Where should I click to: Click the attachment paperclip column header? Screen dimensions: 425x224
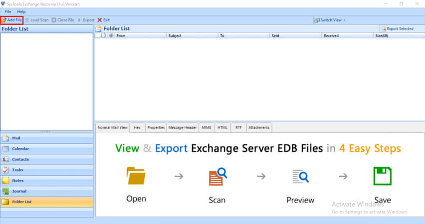(111, 35)
